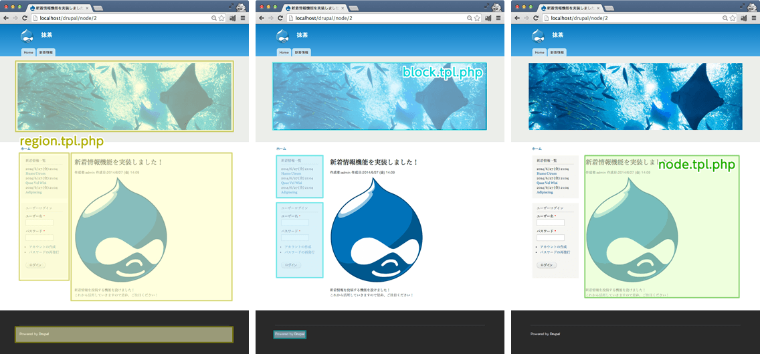
Task: Click the article title heading in the middle window
Action: coord(374,162)
